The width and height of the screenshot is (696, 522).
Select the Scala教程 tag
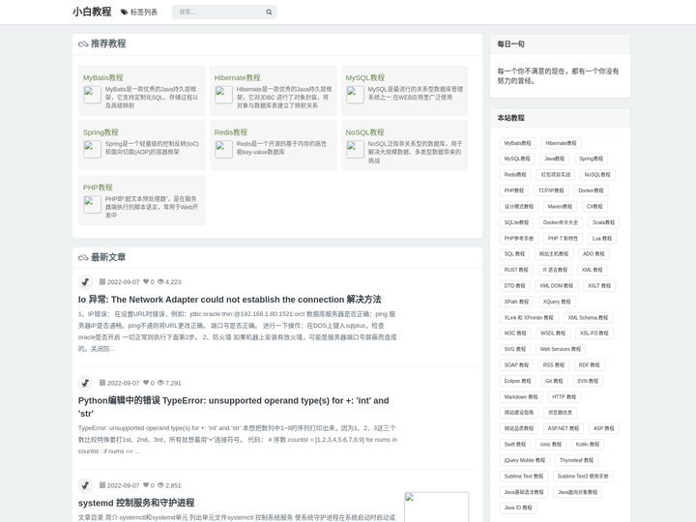click(x=603, y=222)
